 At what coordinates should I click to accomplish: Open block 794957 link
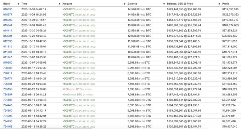[8, 94]
